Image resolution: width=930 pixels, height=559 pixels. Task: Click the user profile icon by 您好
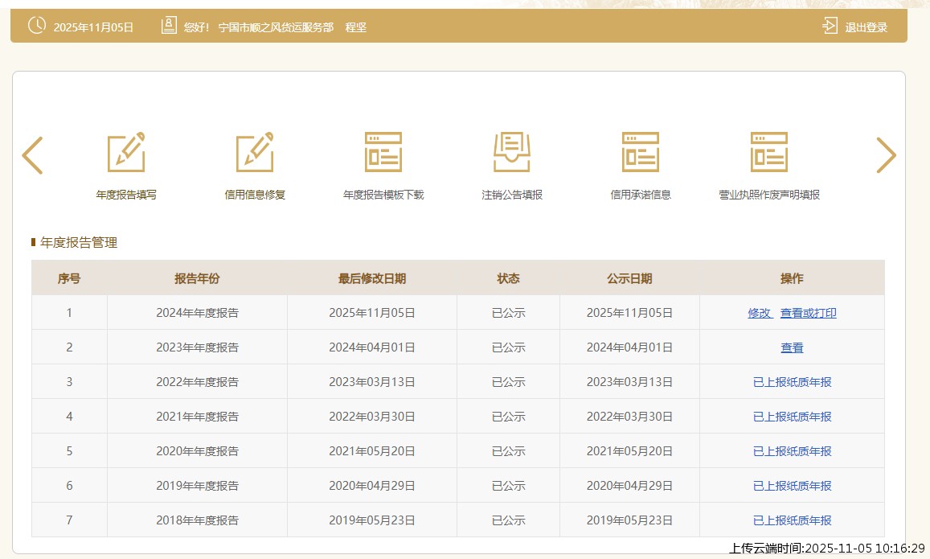[169, 26]
